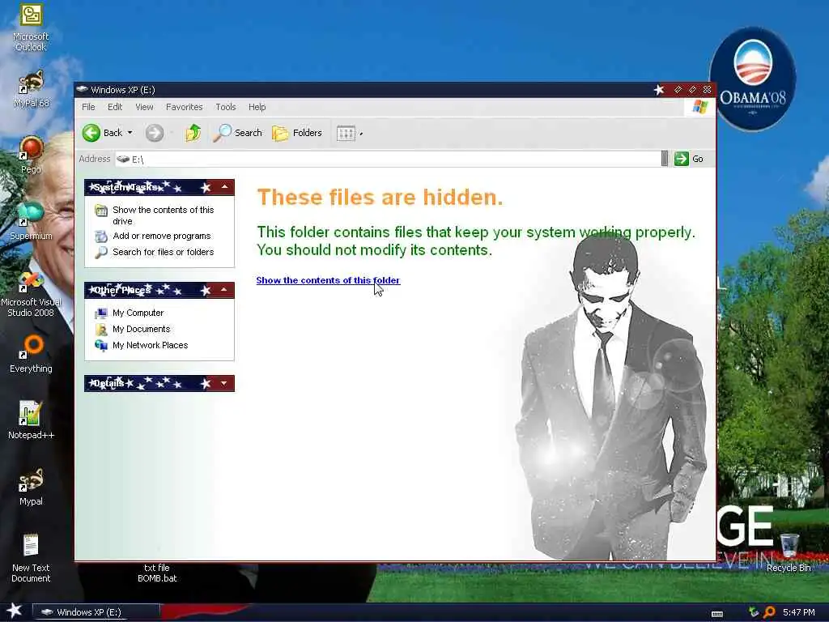Expand the Details panel
Viewport: 829px width, 622px height.
click(225, 383)
